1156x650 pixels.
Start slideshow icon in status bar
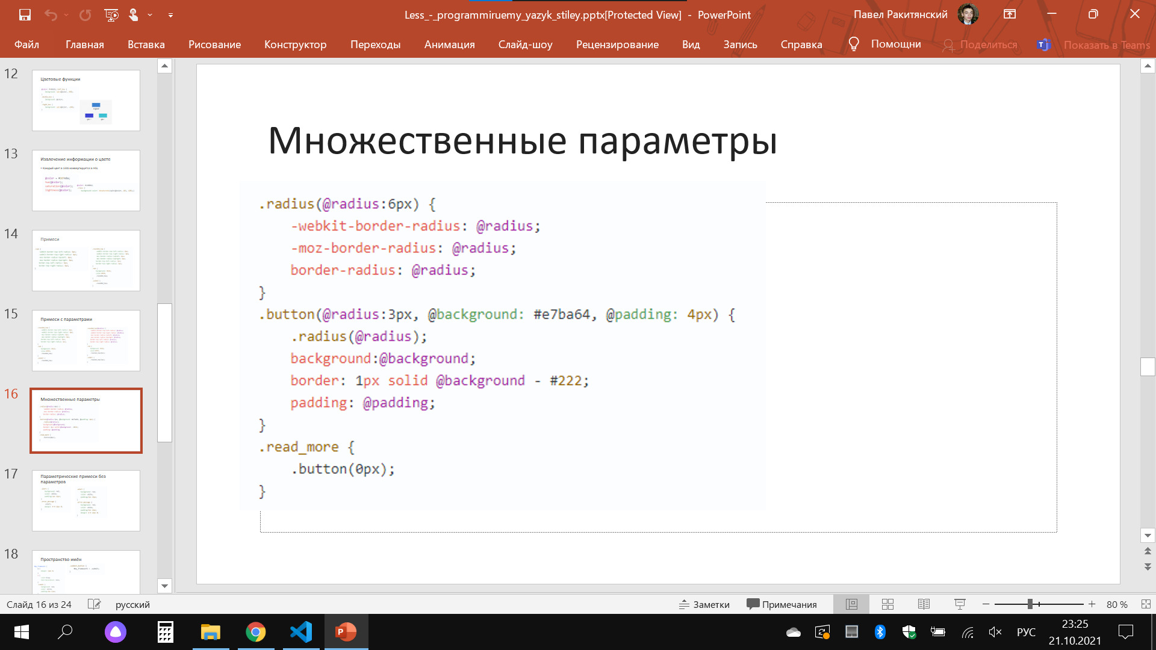pyautogui.click(x=960, y=604)
